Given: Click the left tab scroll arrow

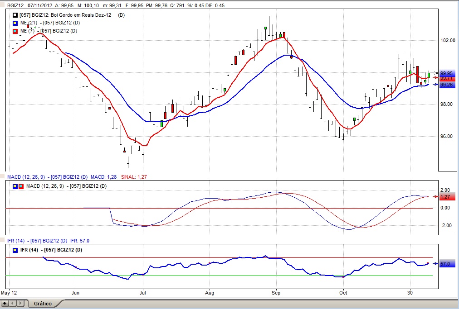Looking at the screenshot, I should 13,303.
